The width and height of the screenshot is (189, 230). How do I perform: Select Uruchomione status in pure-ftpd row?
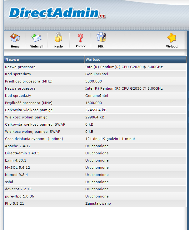tap(97, 196)
